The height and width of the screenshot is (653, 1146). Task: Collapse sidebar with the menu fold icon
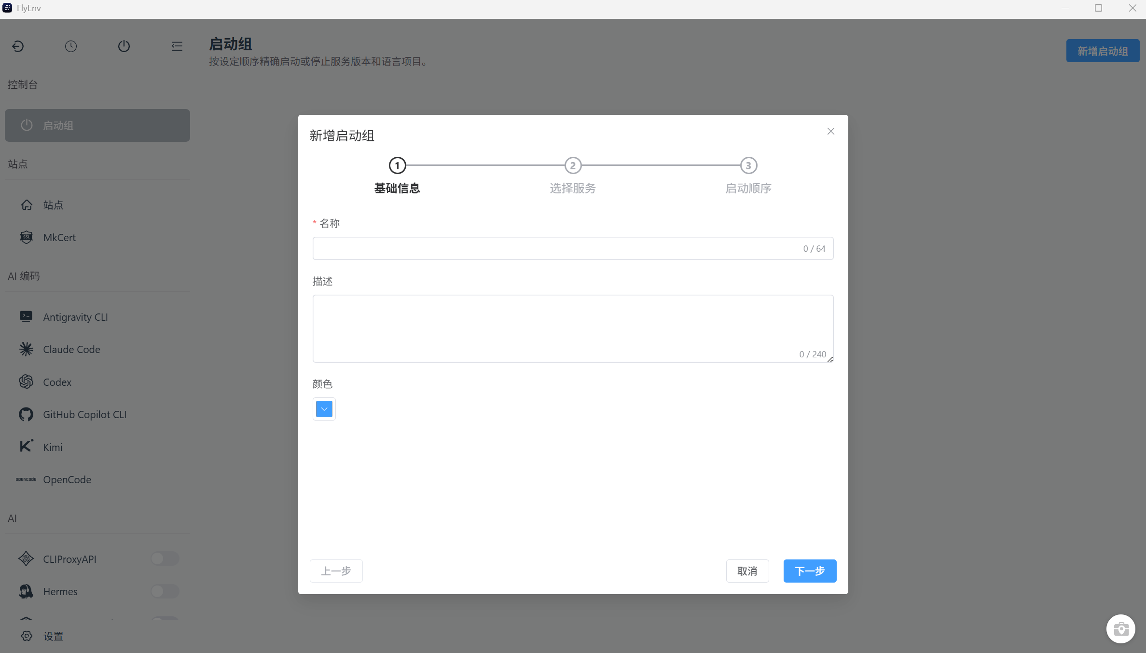pyautogui.click(x=177, y=46)
